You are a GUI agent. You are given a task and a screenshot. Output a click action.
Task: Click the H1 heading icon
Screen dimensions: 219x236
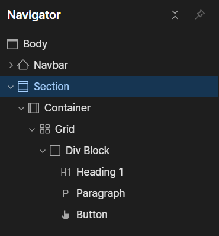click(66, 172)
